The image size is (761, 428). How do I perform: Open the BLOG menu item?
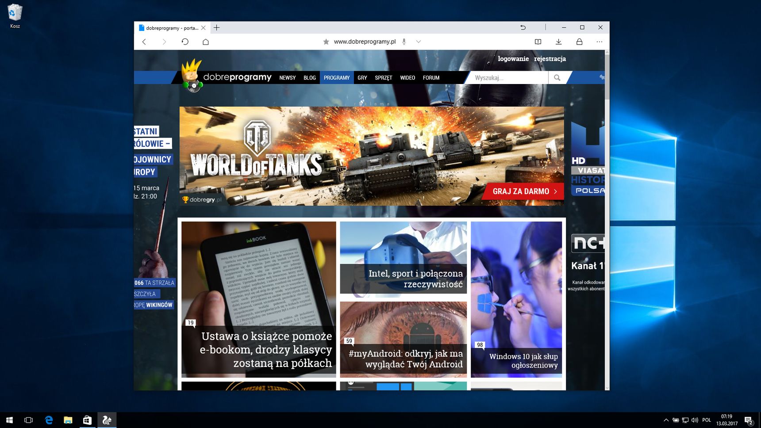tap(310, 77)
